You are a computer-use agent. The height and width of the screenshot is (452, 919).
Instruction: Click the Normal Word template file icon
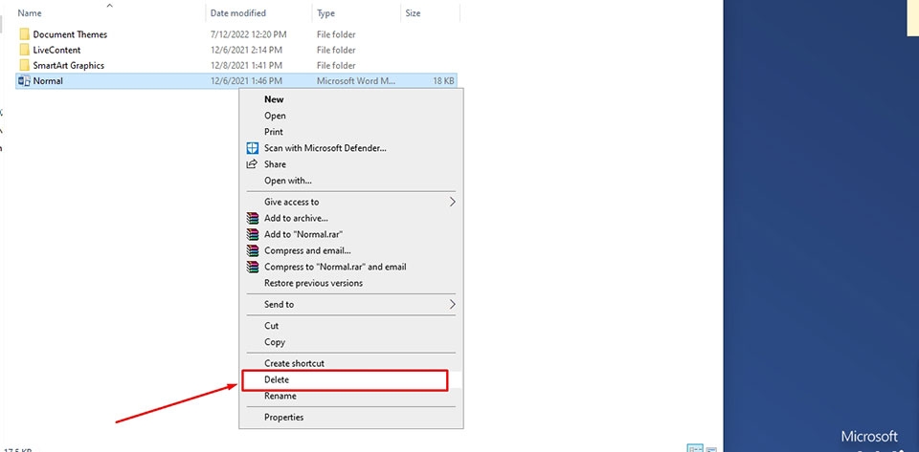click(24, 80)
